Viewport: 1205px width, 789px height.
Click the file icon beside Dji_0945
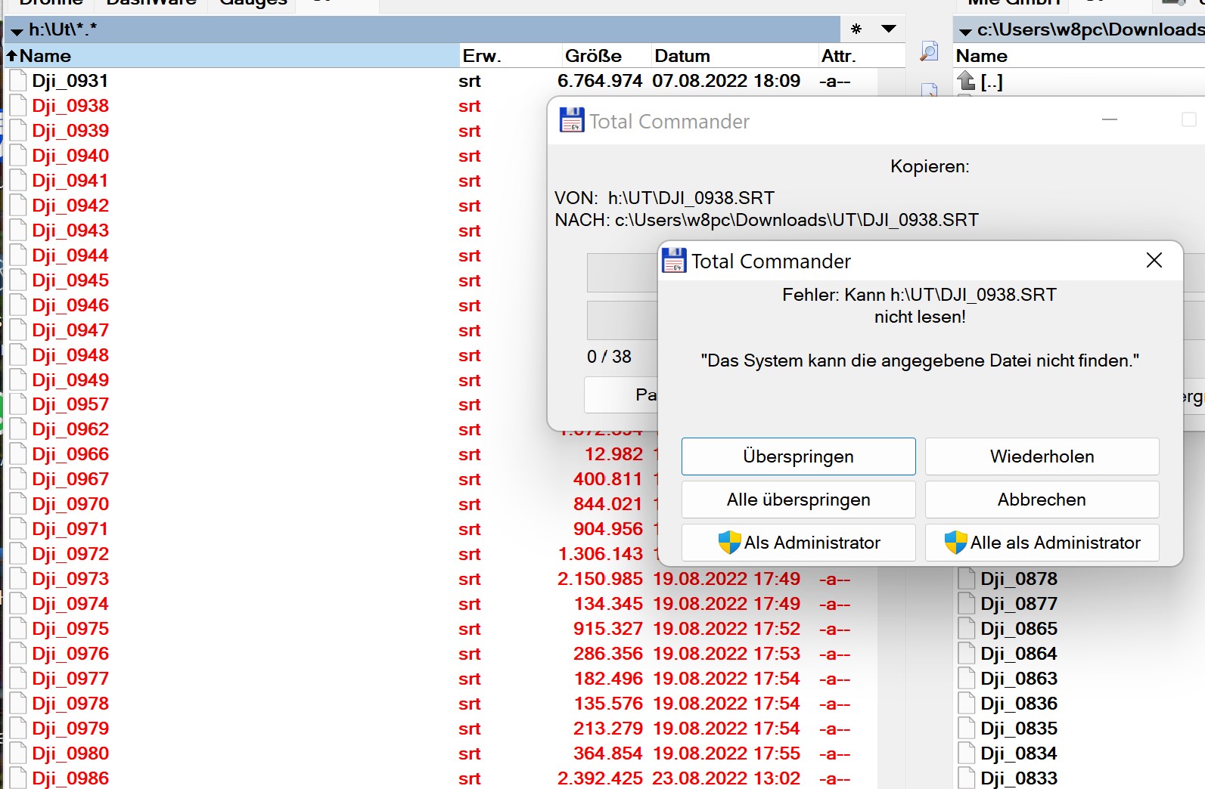(x=18, y=280)
